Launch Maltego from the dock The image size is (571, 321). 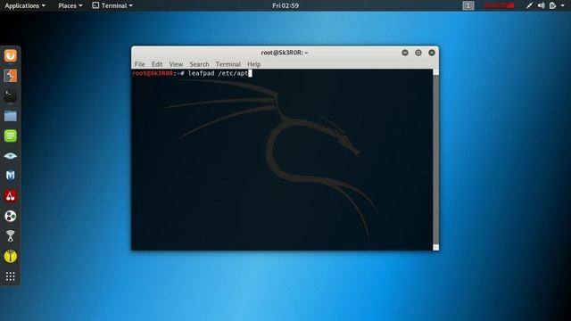[x=10, y=176]
